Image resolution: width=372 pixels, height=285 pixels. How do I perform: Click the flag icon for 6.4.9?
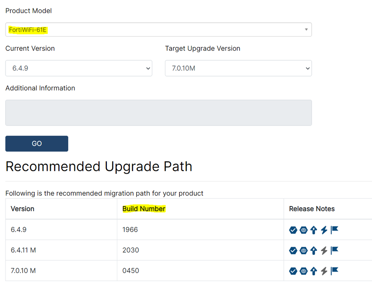[x=334, y=230]
